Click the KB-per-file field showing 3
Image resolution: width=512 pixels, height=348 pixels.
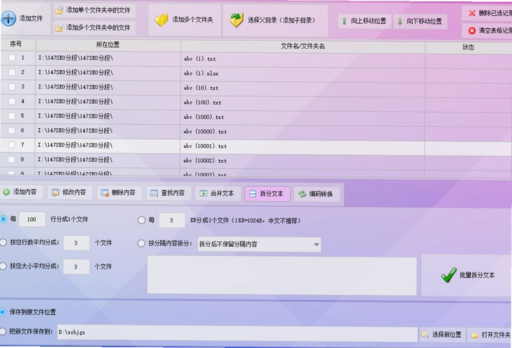[172, 220]
